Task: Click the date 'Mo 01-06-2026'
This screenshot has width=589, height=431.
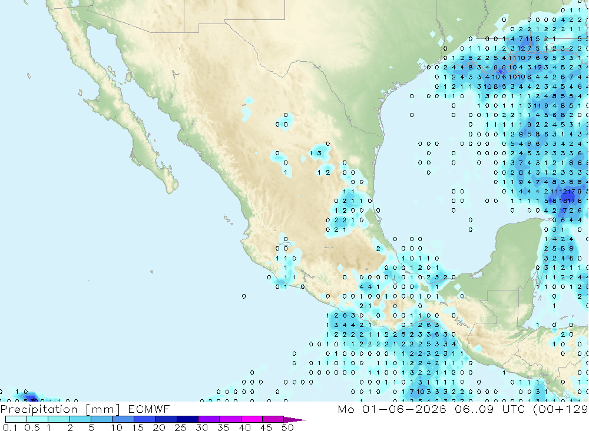Action: 392,409
